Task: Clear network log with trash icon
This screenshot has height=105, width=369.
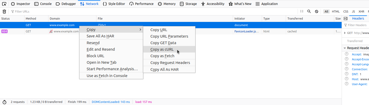Action: 4,11
